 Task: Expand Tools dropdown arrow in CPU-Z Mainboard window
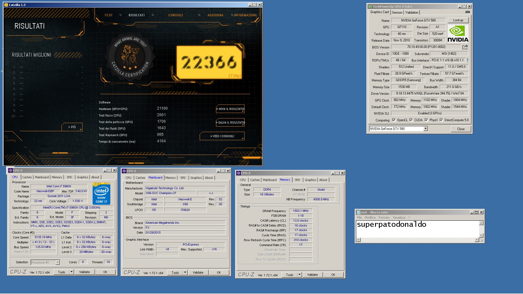pyautogui.click(x=185, y=272)
